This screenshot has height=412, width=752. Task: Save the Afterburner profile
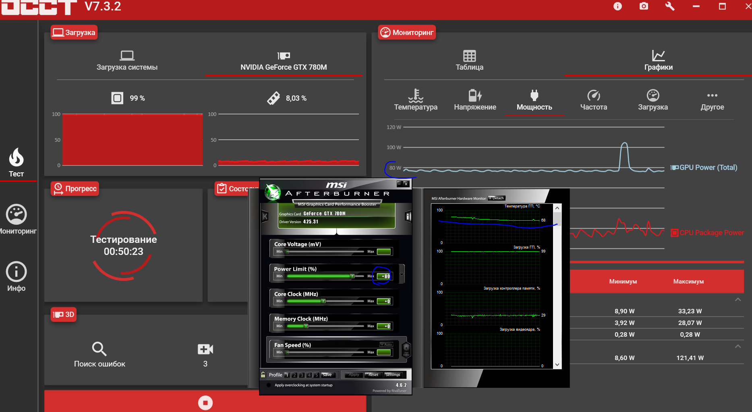(327, 375)
